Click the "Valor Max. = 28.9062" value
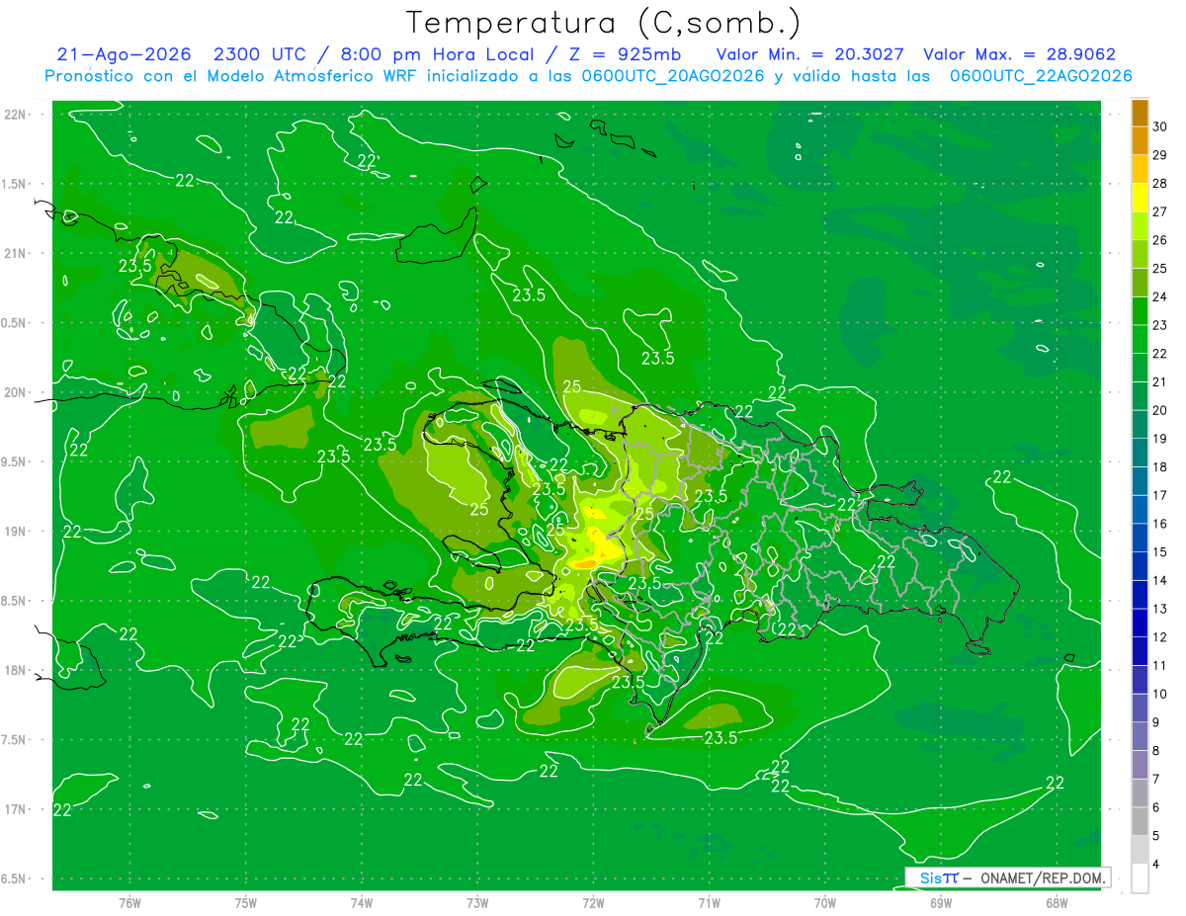 coord(1019,54)
